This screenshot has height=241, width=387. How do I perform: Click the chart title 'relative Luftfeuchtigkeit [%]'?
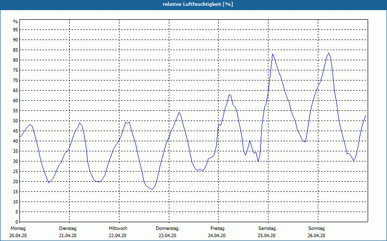click(198, 4)
